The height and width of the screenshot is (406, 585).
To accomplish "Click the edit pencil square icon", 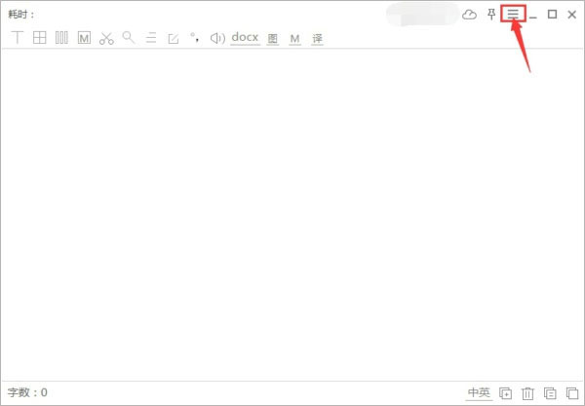I will (x=174, y=38).
